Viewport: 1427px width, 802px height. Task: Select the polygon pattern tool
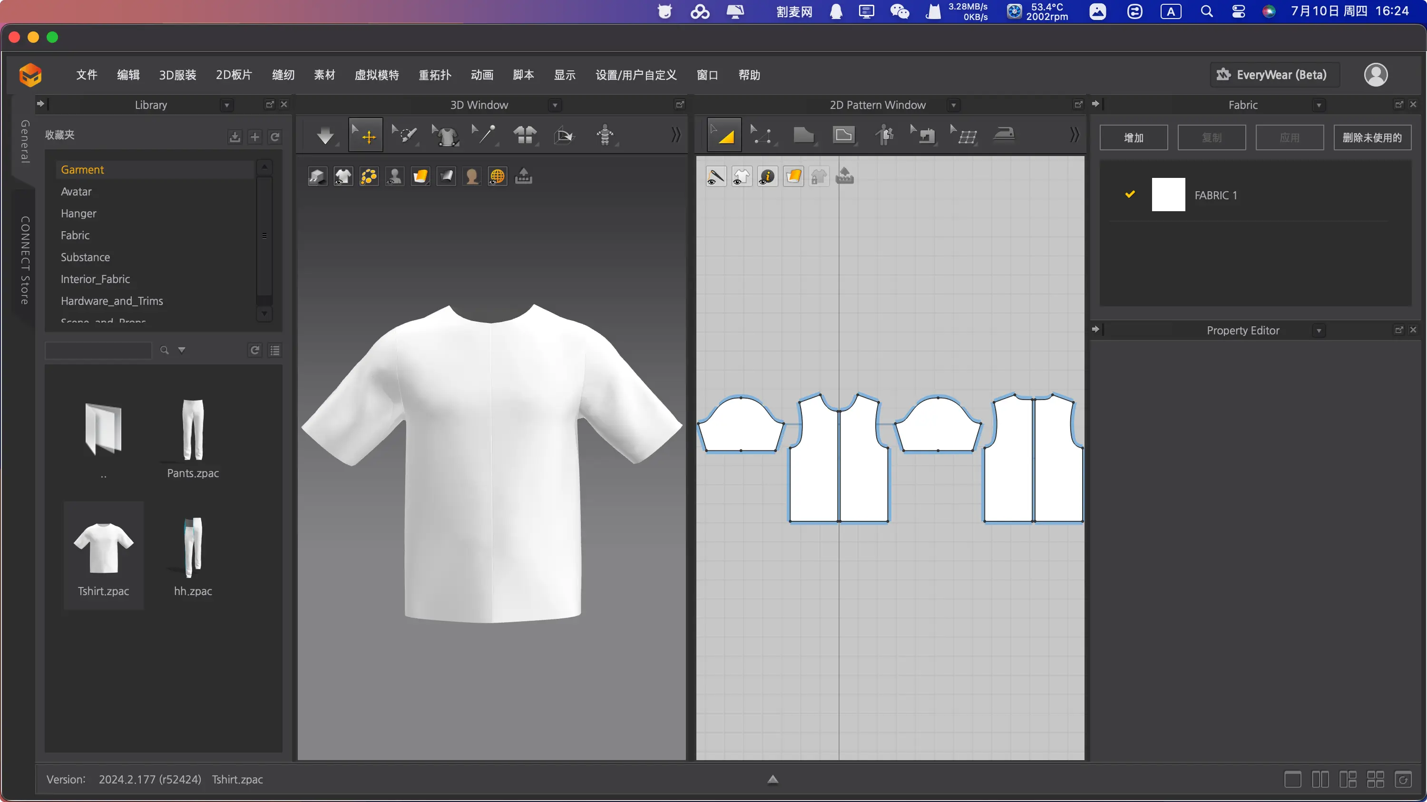(x=803, y=135)
